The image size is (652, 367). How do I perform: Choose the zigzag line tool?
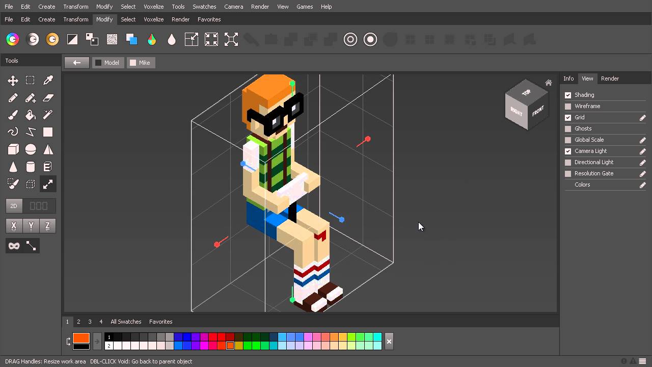(x=31, y=132)
